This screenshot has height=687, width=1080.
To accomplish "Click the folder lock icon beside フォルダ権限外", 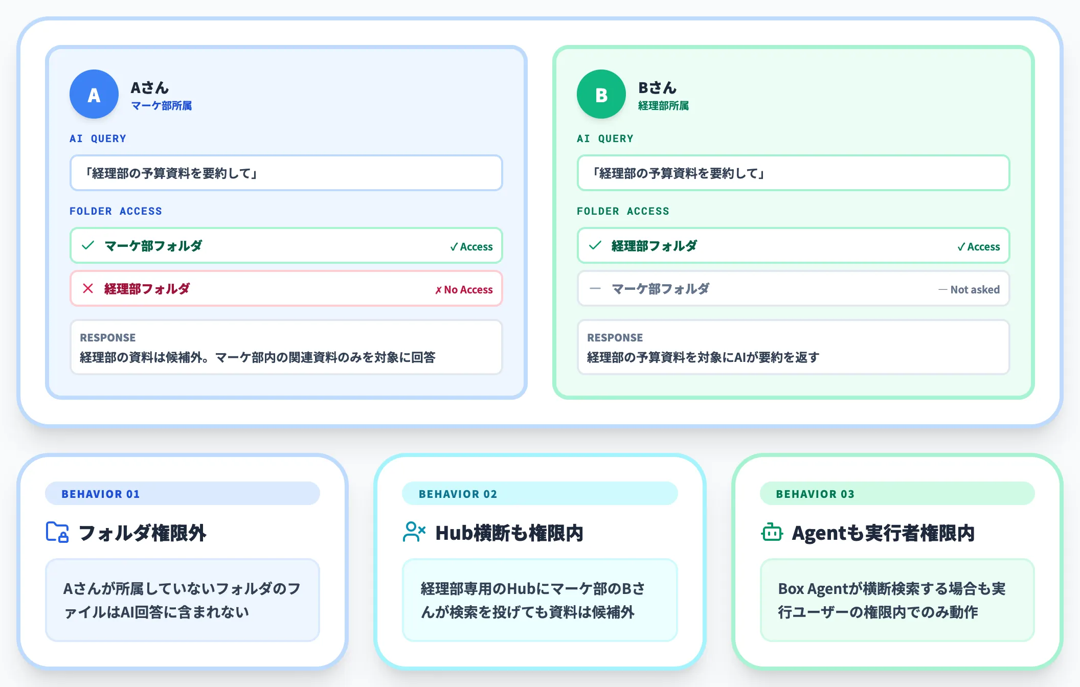I will tap(57, 532).
